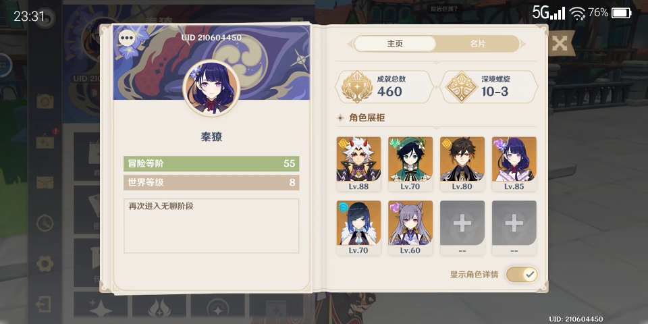Select the 主页 tab
Screen dimensions: 648x324
pos(395,44)
